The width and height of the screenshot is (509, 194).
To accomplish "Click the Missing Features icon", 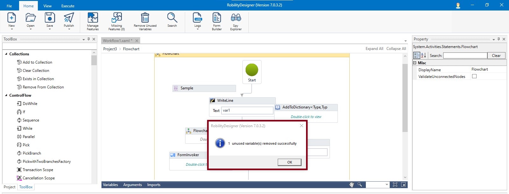I will tap(116, 18).
